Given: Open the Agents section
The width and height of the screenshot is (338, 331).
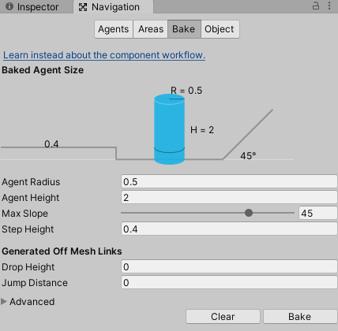Looking at the screenshot, I should pyautogui.click(x=114, y=29).
